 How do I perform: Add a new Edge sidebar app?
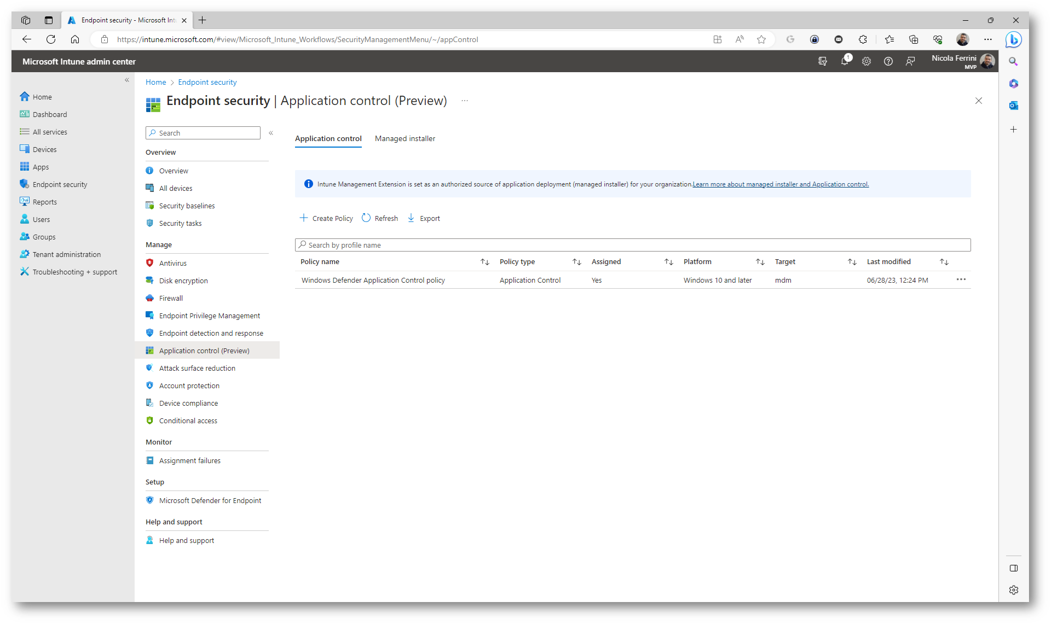(1014, 130)
